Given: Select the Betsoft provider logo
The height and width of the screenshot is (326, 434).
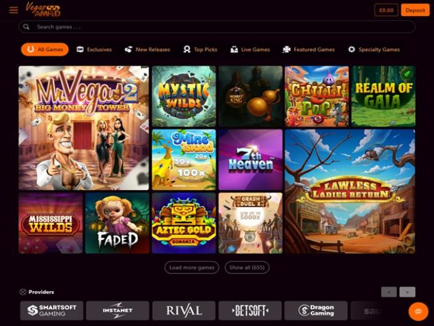Looking at the screenshot, I should click(250, 311).
